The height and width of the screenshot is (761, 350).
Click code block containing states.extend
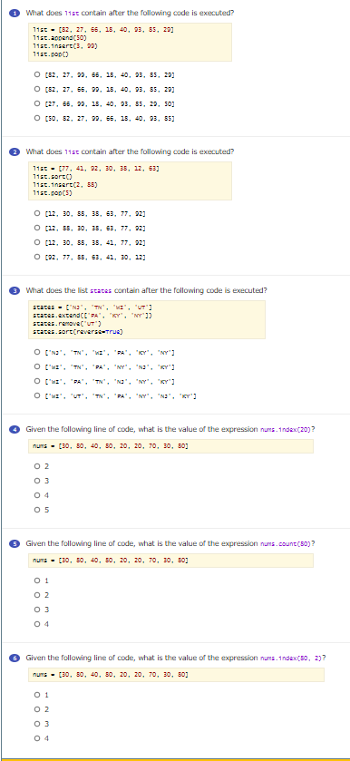pyautogui.click(x=147, y=320)
